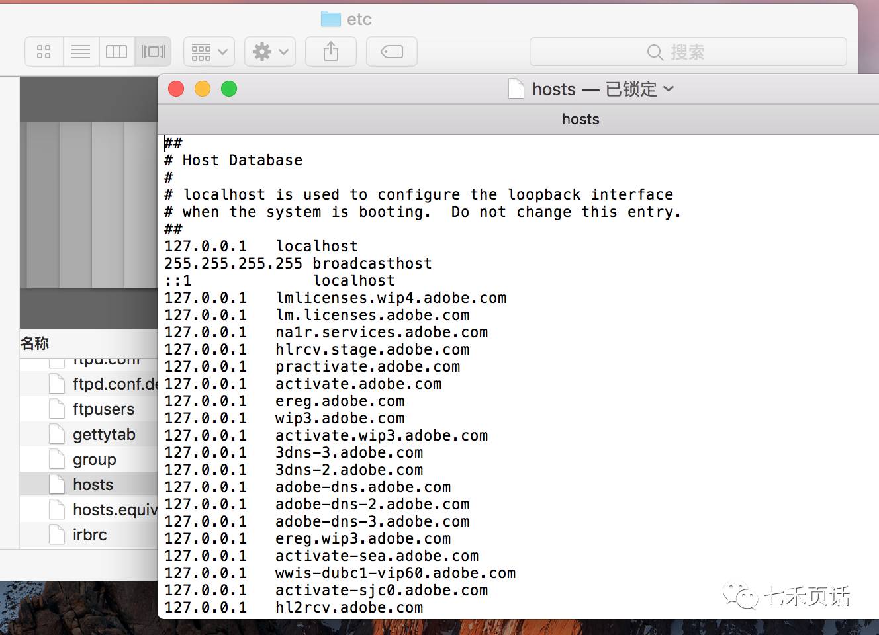
Task: Select the hosts tab label
Action: coord(580,119)
